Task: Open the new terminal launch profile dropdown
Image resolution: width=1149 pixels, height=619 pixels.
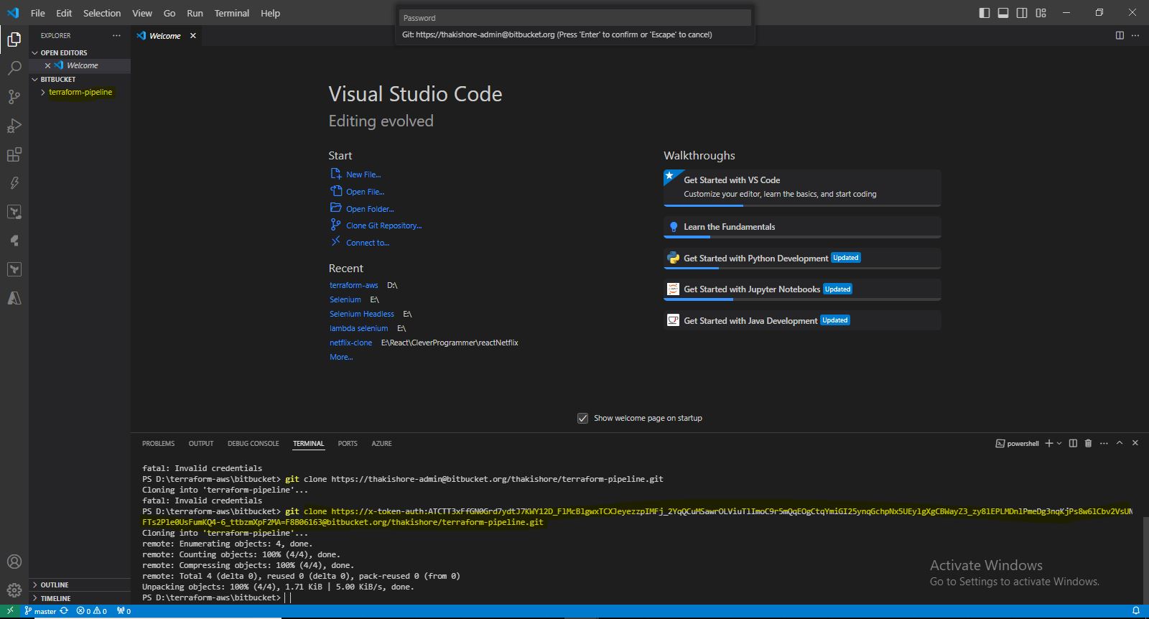Action: coord(1059,443)
